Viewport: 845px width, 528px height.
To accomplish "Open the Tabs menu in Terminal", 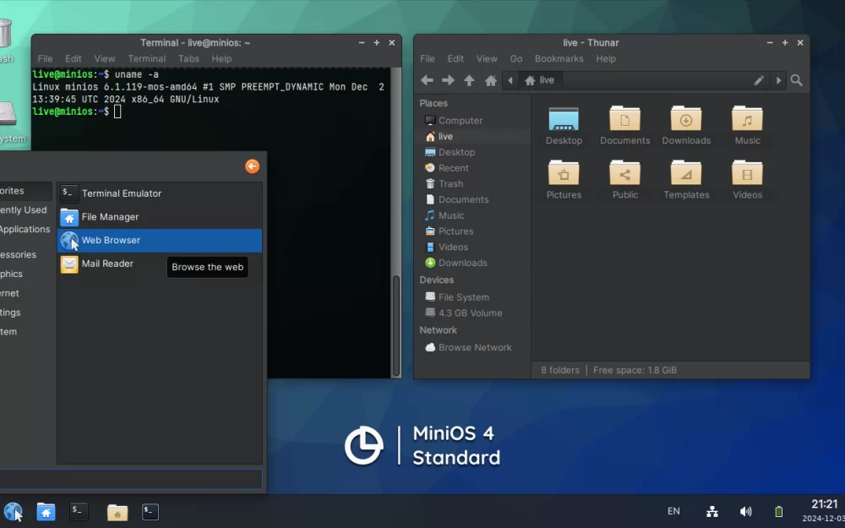I will tap(188, 59).
